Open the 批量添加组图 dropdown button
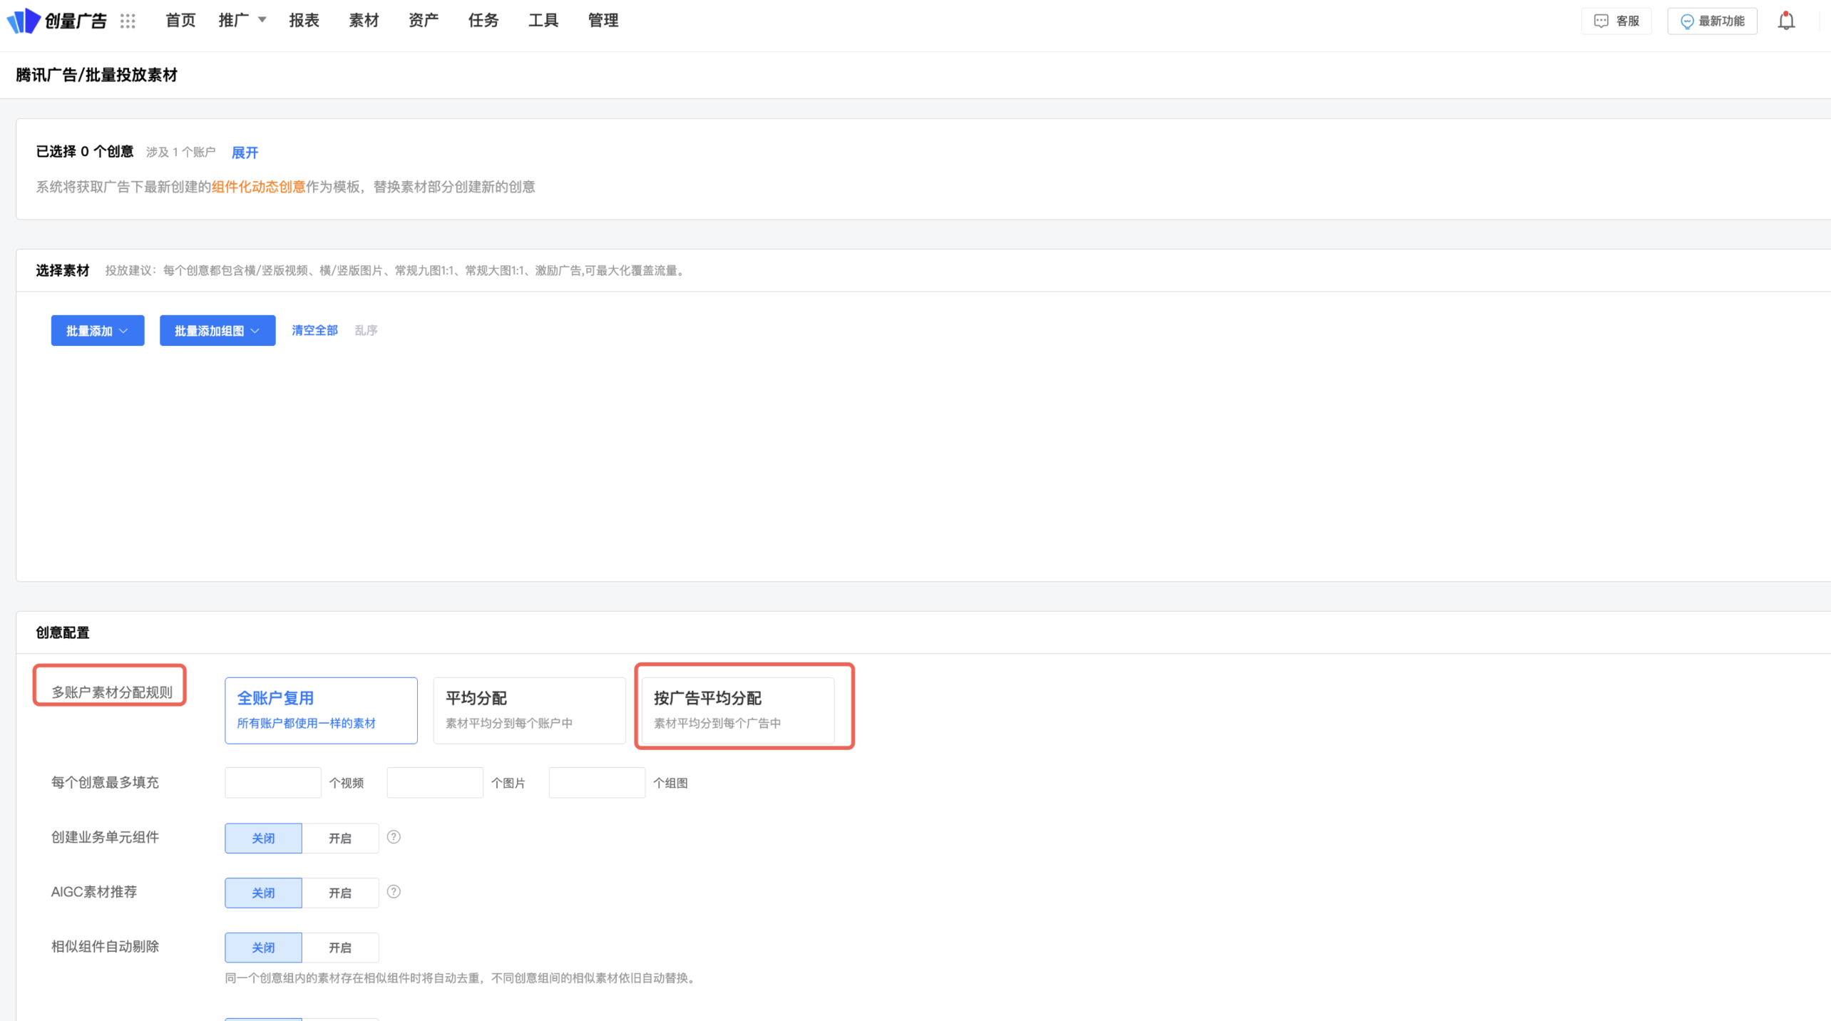Screen dimensions: 1831x1021 pos(217,331)
